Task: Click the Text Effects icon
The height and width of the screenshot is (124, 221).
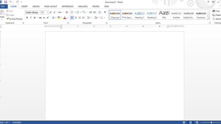Action: pyautogui.click(x=53, y=18)
